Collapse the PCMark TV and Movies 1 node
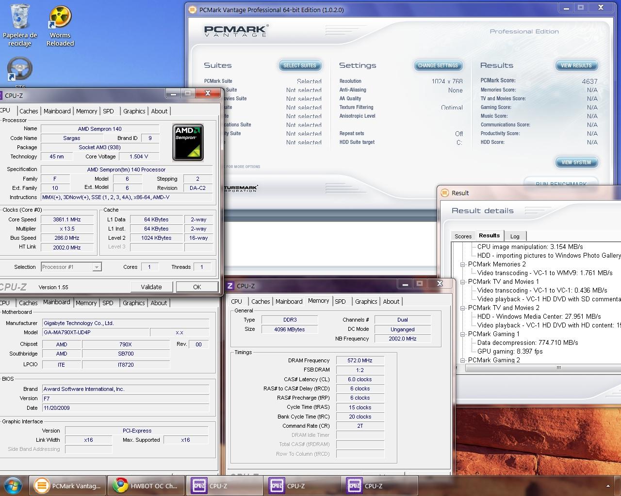 click(462, 282)
